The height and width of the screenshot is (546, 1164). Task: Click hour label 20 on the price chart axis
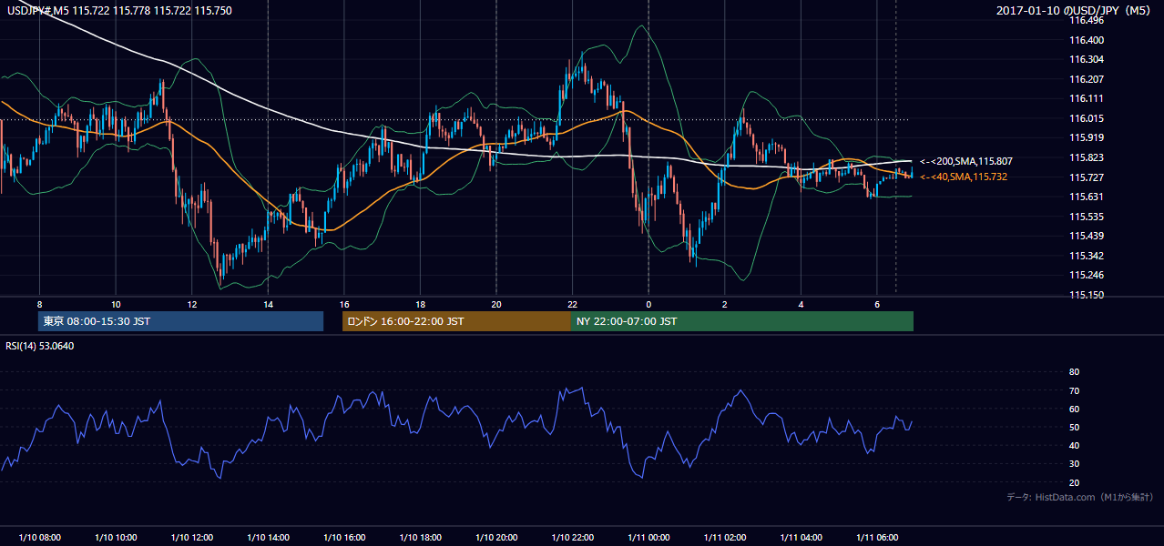[x=496, y=304]
